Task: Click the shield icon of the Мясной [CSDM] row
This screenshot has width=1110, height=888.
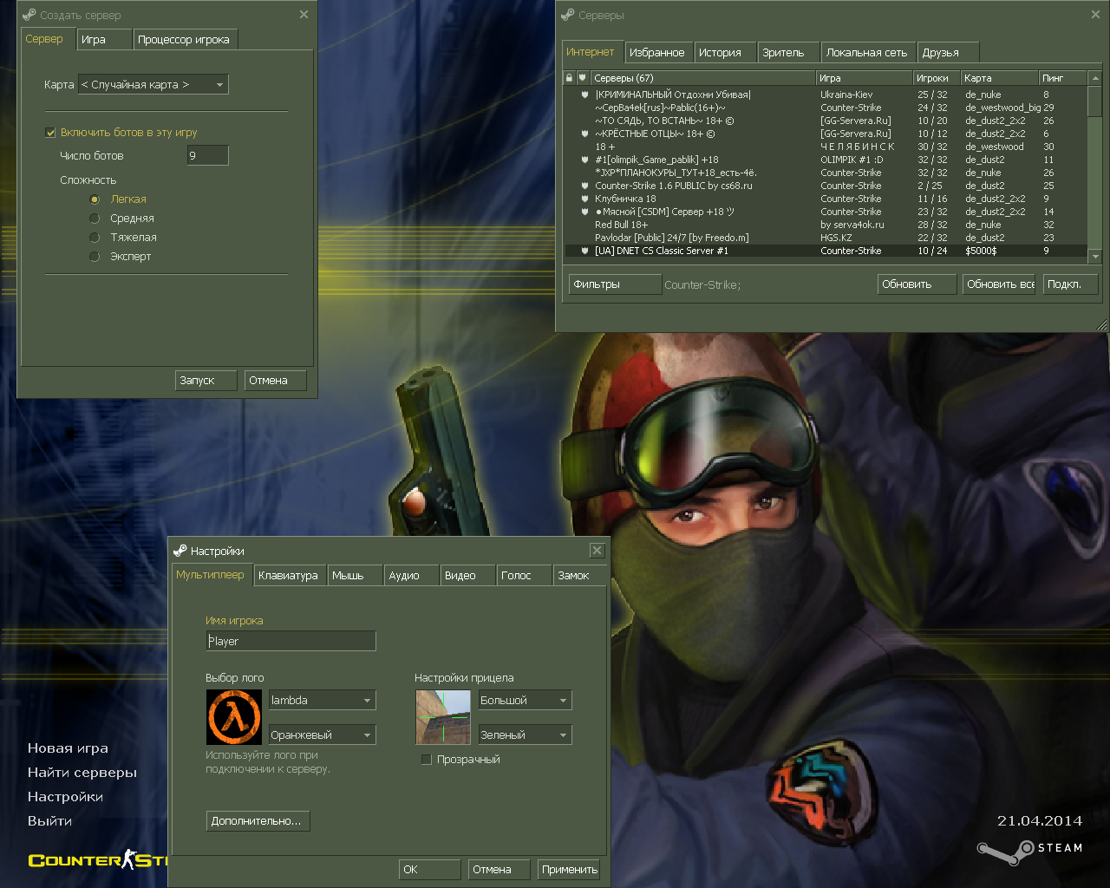Action: point(584,212)
